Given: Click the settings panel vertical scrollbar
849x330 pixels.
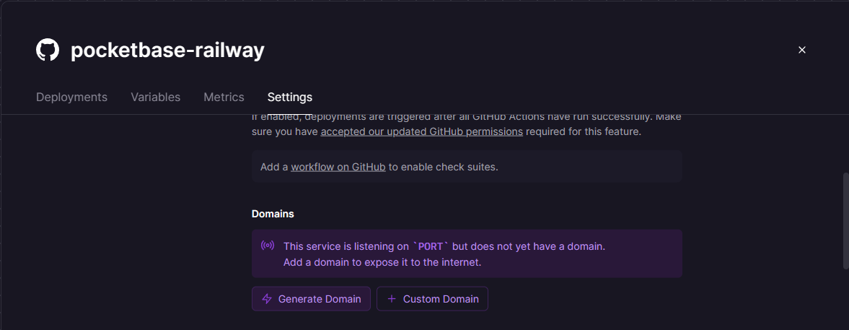Looking at the screenshot, I should tap(845, 220).
